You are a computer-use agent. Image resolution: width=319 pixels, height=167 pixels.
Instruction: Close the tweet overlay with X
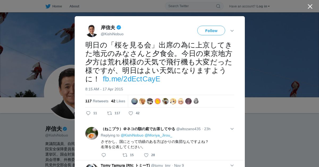coord(310,6)
